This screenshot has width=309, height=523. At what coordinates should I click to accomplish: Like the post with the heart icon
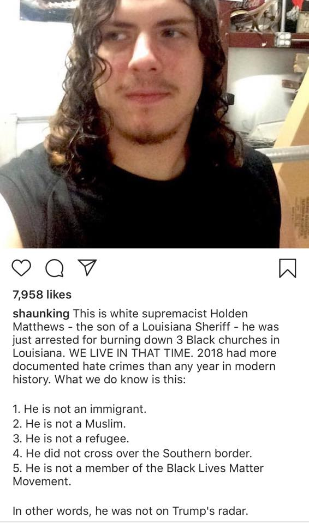coord(21,268)
